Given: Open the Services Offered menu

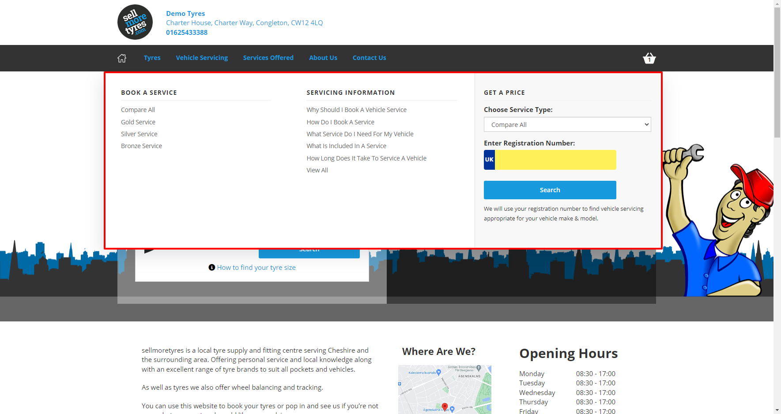Looking at the screenshot, I should pos(268,58).
